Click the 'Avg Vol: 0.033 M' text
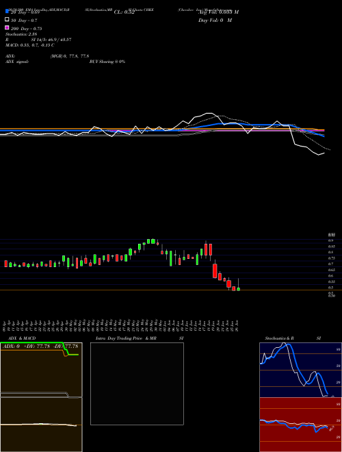The image size is (342, 452). point(218,12)
